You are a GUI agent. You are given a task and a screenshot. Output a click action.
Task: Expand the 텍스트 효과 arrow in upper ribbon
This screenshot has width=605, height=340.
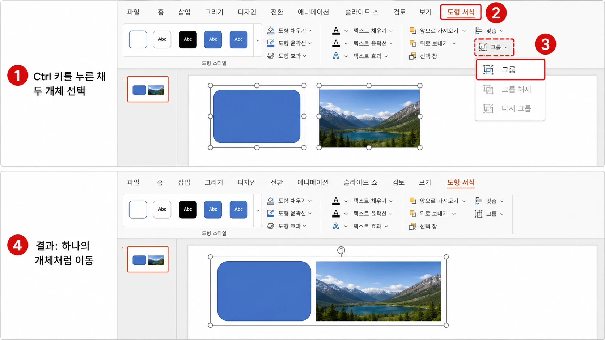(x=386, y=56)
